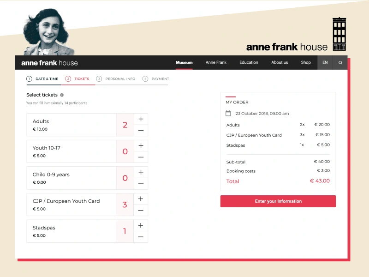The height and width of the screenshot is (277, 369).
Task: Click the large anne frank house header title
Action: click(286, 47)
